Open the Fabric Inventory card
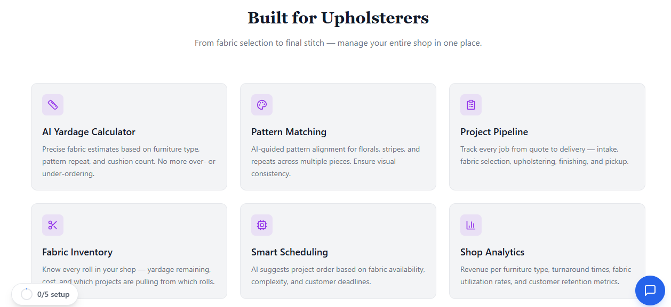The image size is (671, 307). click(129, 251)
